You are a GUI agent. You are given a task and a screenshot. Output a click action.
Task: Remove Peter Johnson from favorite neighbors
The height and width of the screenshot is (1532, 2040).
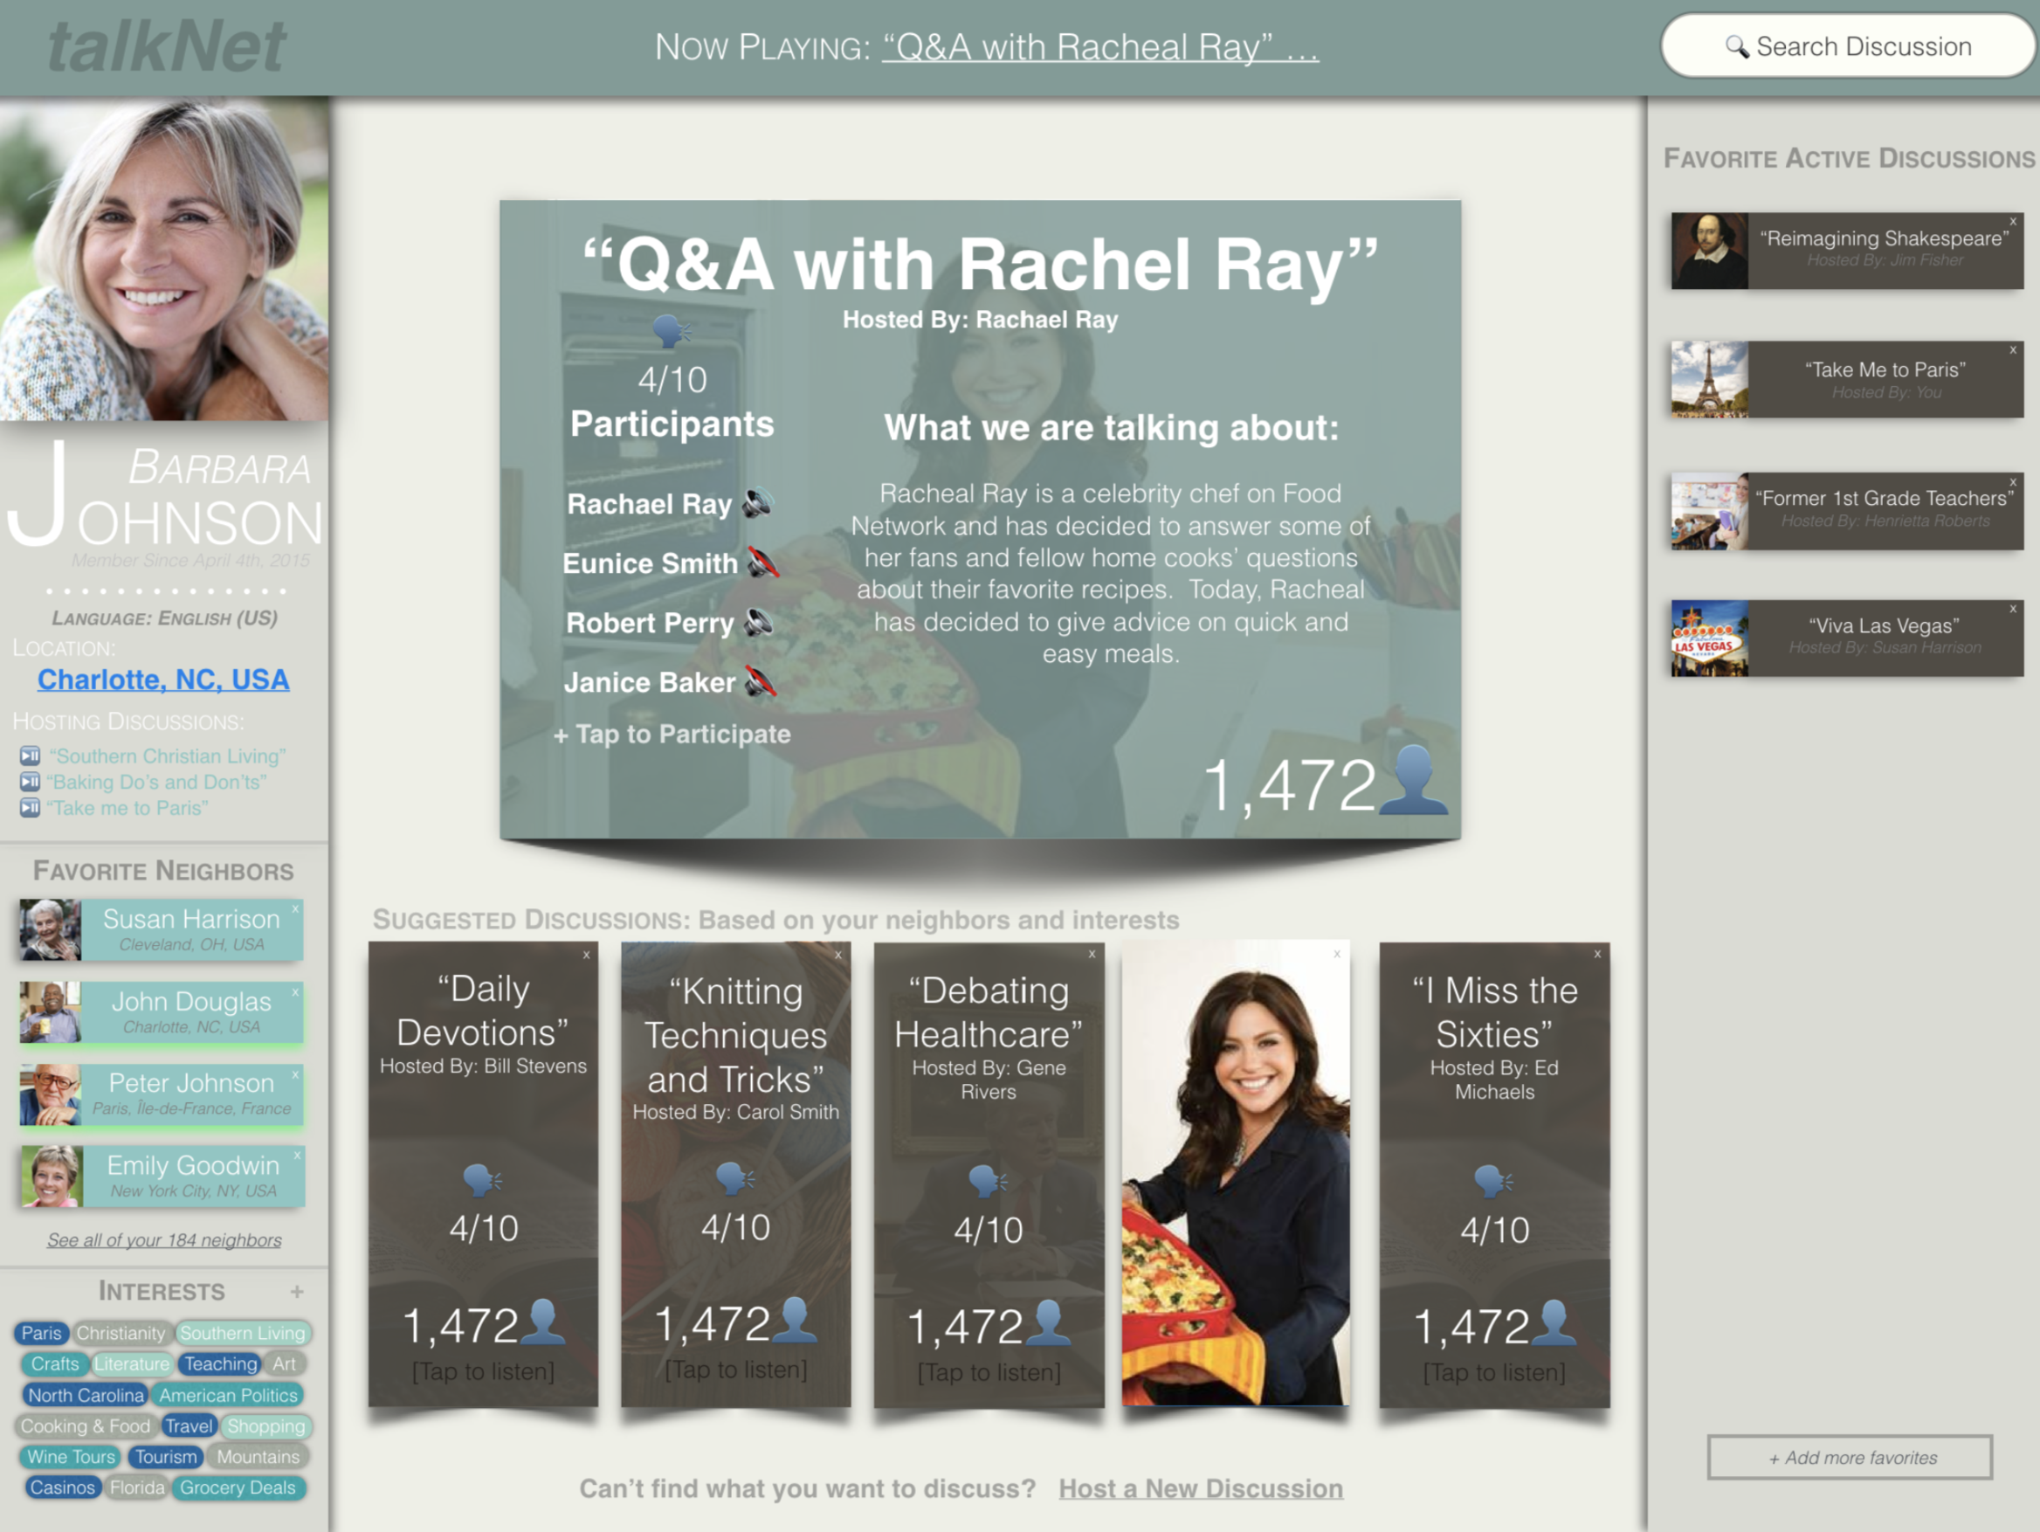295,1074
